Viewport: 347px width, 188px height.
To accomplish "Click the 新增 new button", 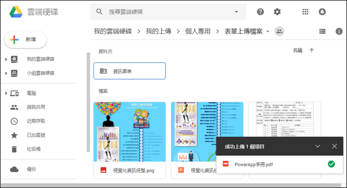I will point(25,40).
